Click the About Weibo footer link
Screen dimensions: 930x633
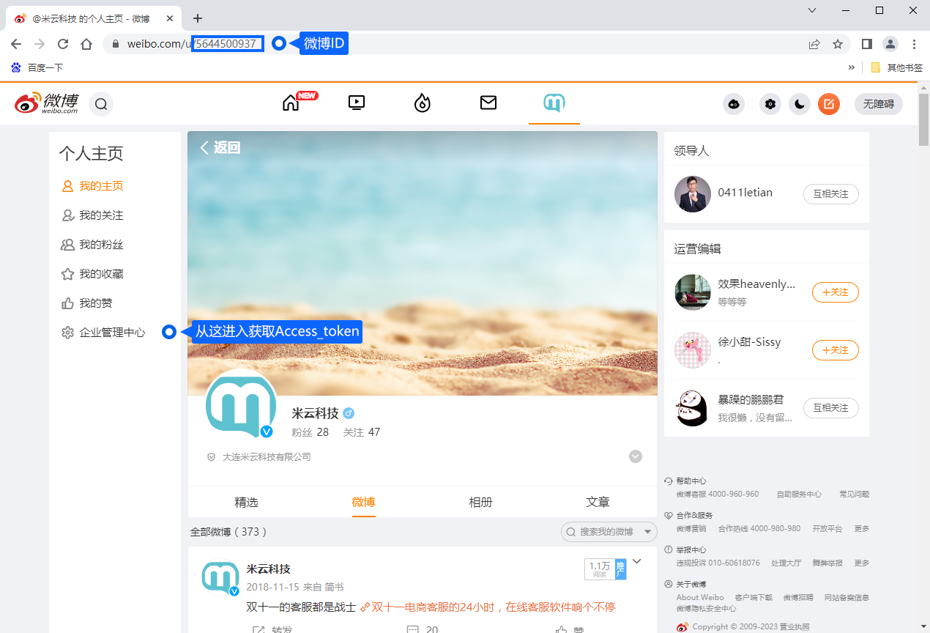click(700, 597)
